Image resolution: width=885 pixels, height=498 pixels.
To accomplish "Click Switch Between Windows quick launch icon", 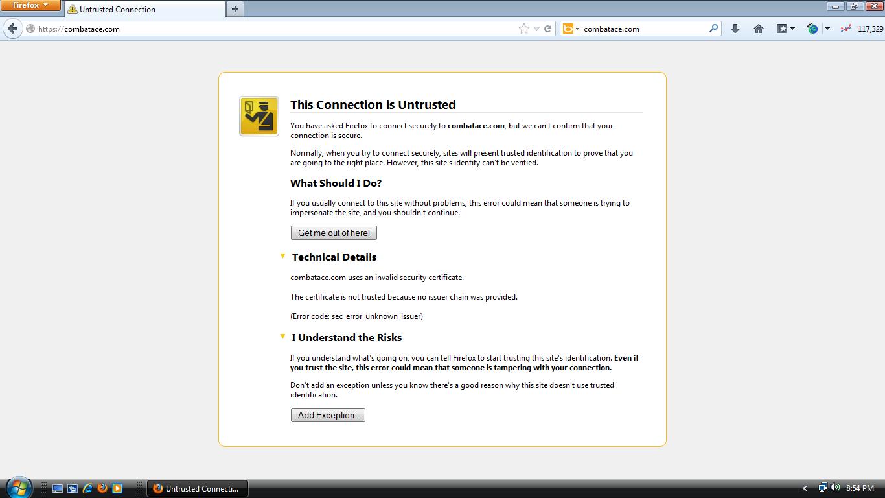I will tap(73, 488).
